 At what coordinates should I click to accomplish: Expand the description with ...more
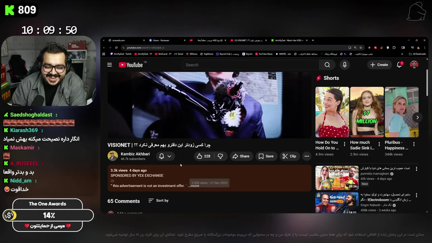193,186
